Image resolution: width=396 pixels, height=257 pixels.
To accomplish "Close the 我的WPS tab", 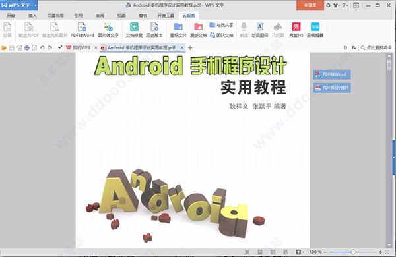I will (96, 47).
